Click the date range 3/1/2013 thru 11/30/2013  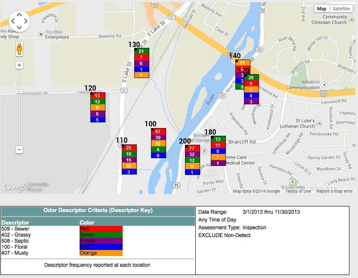pos(271,212)
